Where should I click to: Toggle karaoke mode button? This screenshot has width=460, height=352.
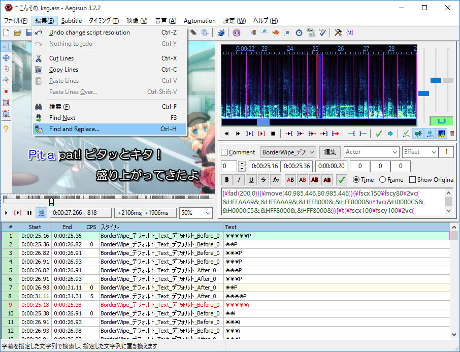pos(452,134)
